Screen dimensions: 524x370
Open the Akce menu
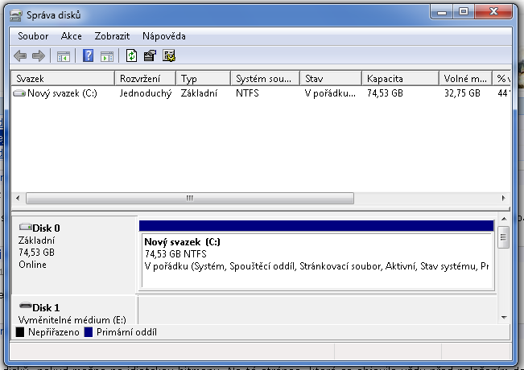pos(71,36)
